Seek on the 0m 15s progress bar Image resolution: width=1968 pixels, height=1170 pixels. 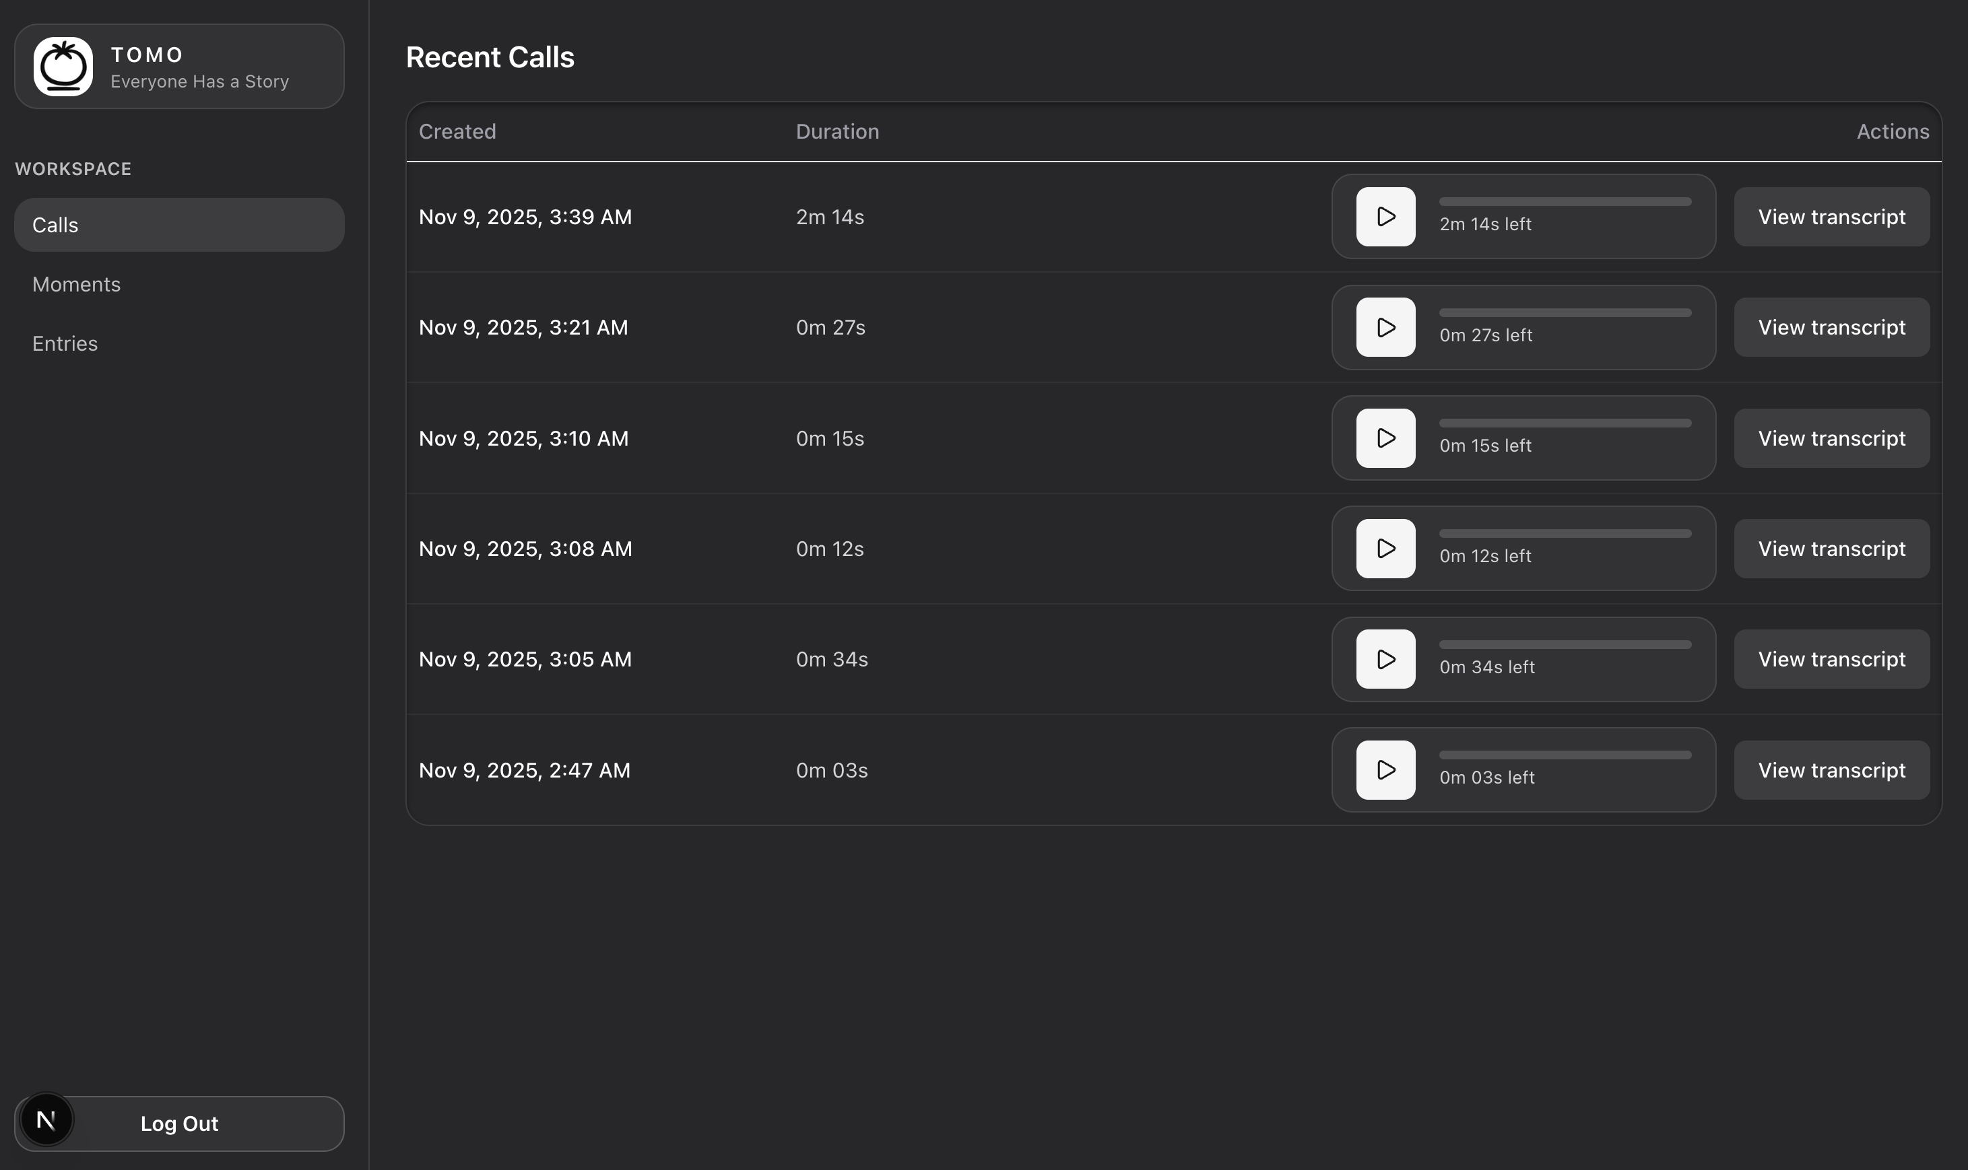pos(1564,423)
